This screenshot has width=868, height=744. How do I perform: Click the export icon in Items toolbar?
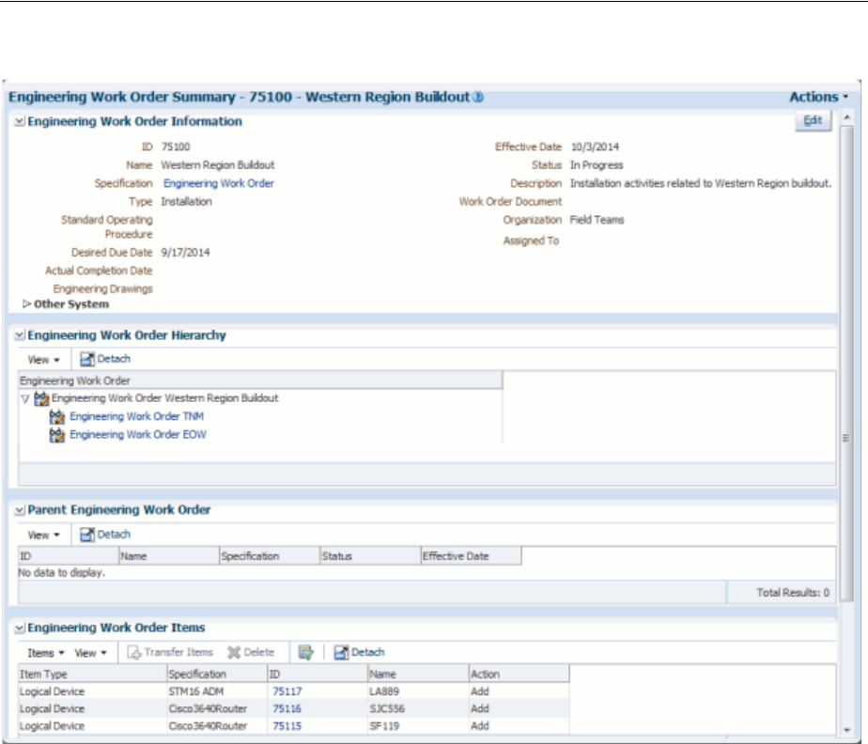[305, 652]
